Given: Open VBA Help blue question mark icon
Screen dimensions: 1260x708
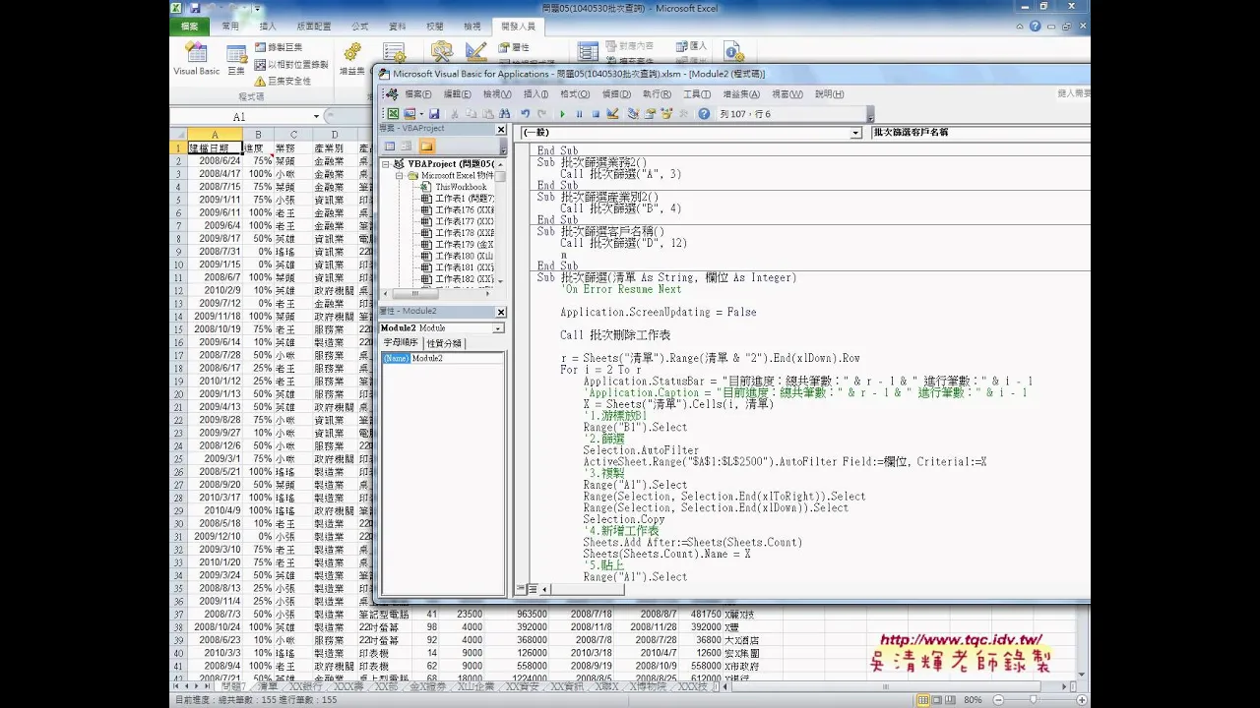Looking at the screenshot, I should (x=704, y=114).
